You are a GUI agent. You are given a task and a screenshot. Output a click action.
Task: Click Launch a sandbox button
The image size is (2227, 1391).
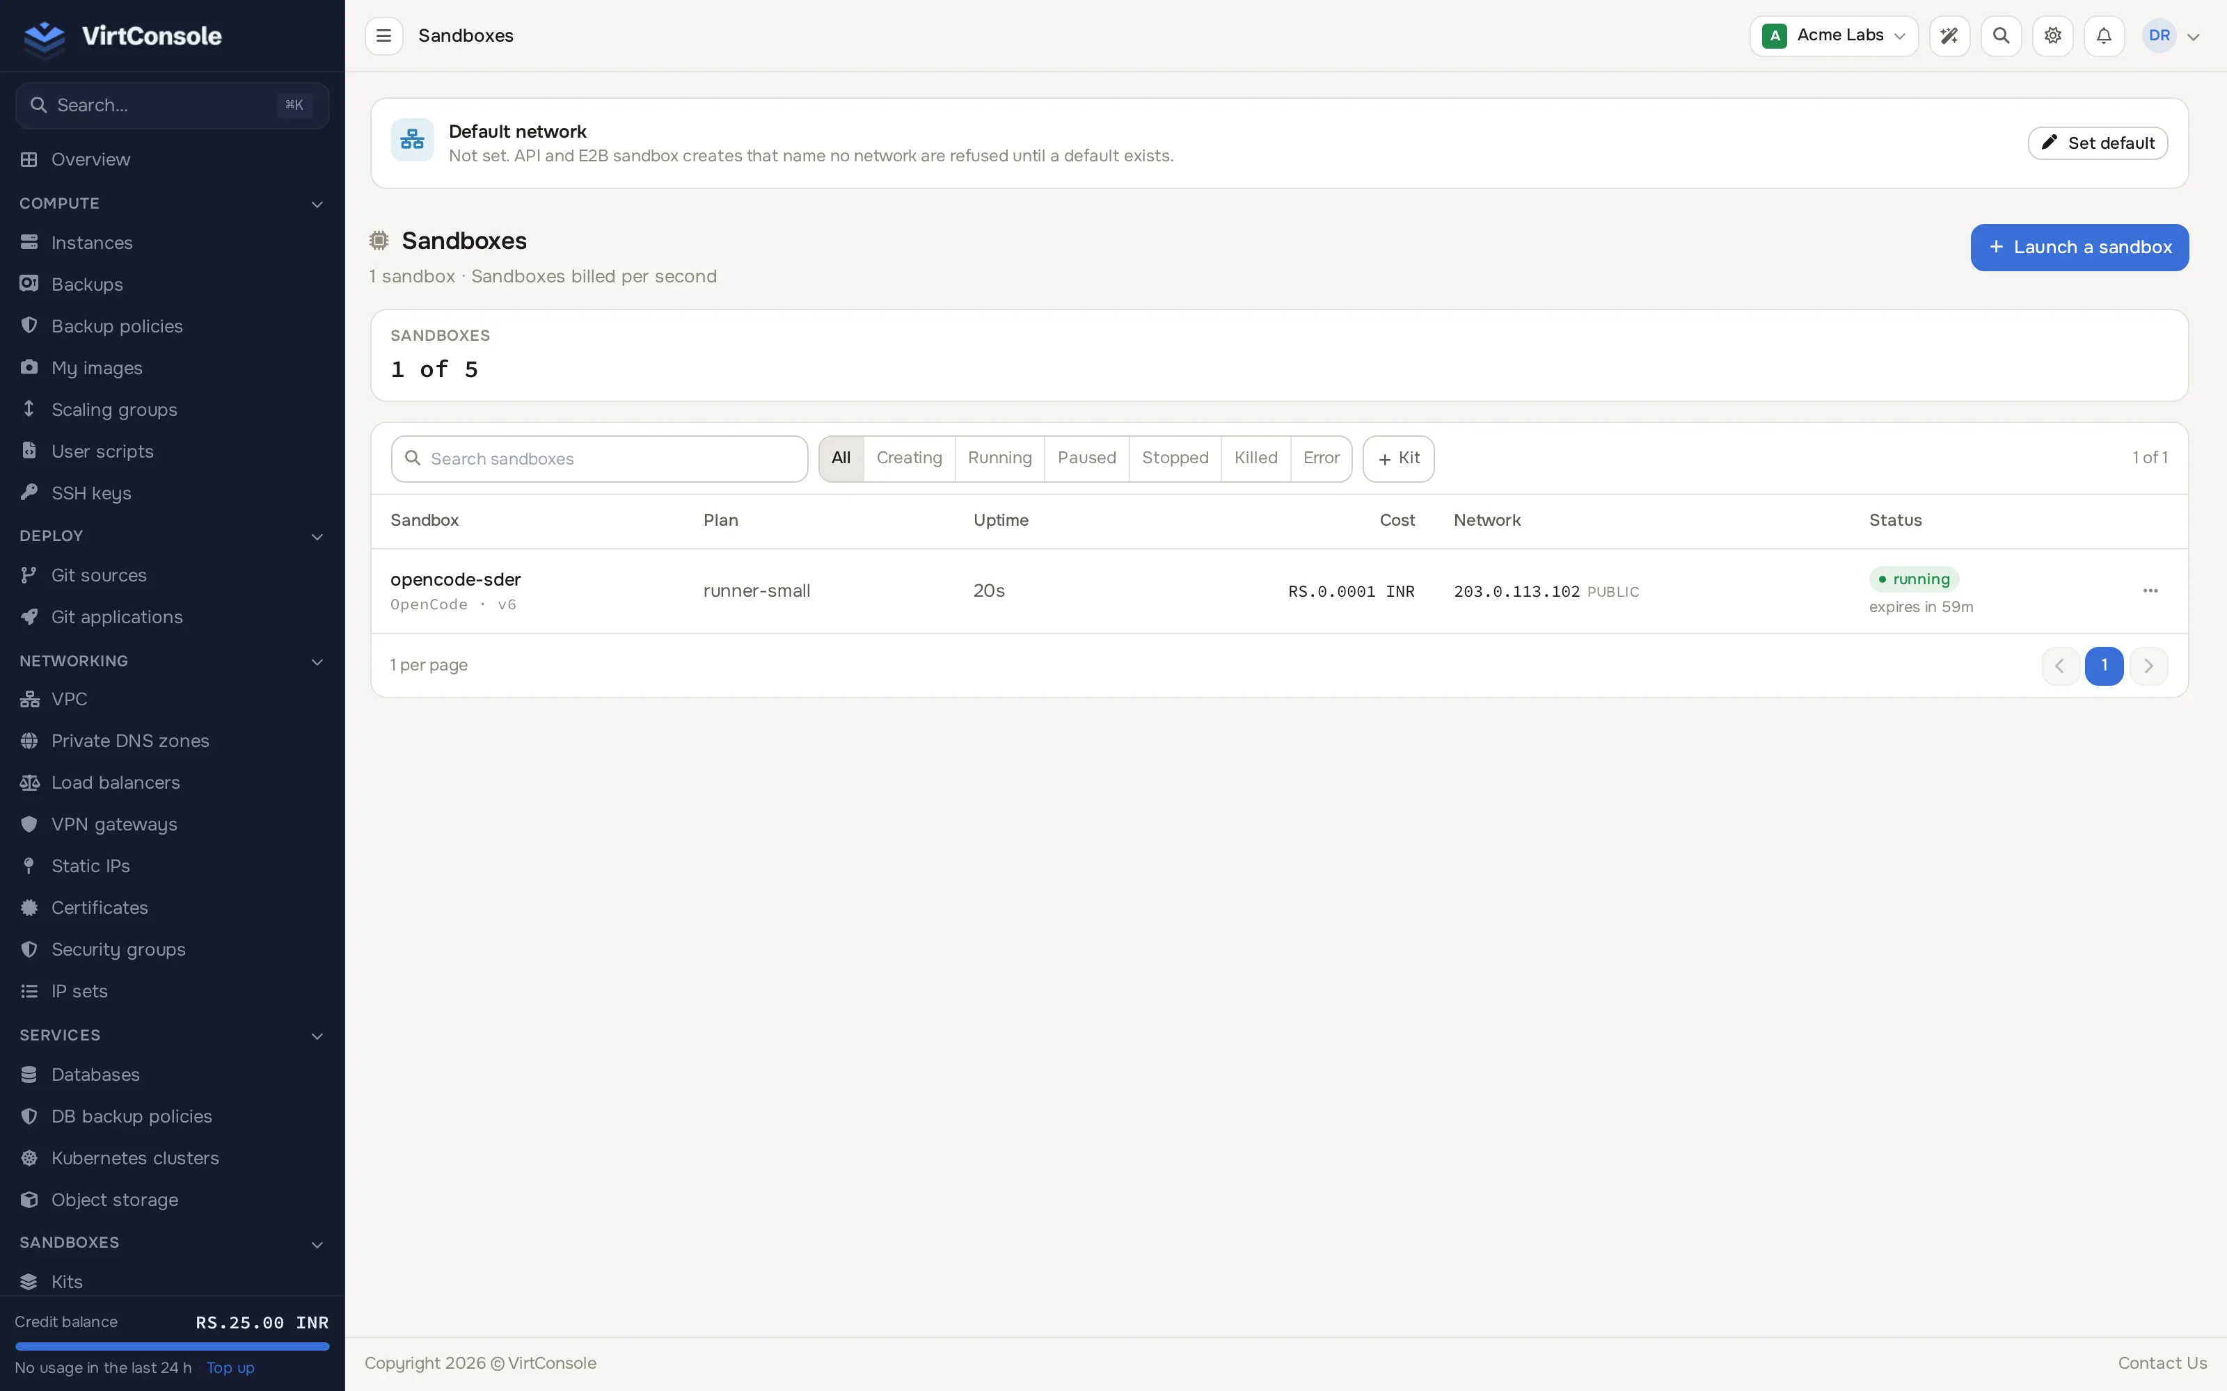tap(2079, 248)
